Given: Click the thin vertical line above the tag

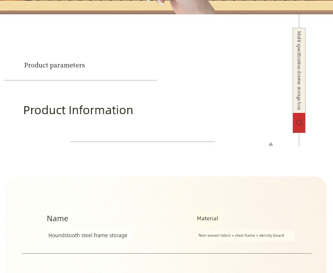Looking at the screenshot, I should click(299, 21).
